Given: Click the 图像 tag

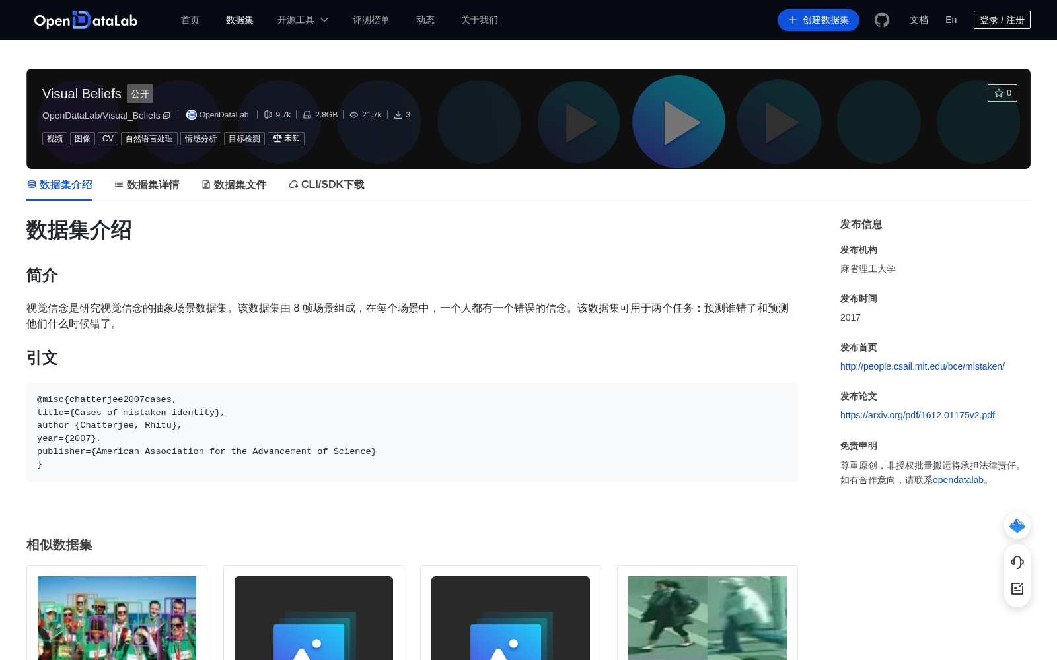Looking at the screenshot, I should (83, 139).
